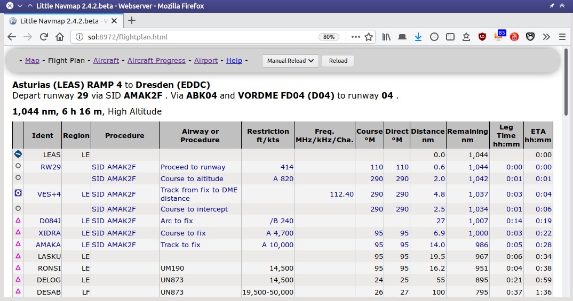Click the 19,500-50,000 restriction cell

tap(268, 292)
